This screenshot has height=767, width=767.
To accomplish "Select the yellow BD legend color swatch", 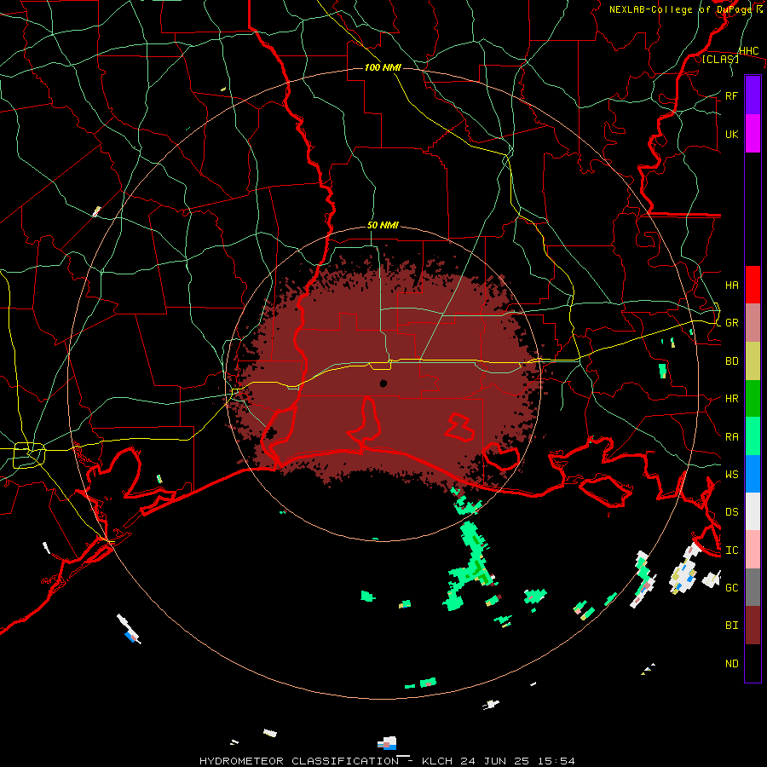I will [753, 360].
